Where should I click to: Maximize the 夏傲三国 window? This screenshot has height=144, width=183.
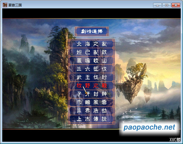[x=167, y=5]
